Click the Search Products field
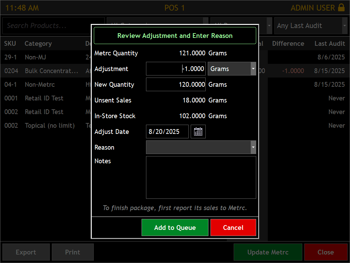The image size is (350, 263). click(44, 26)
